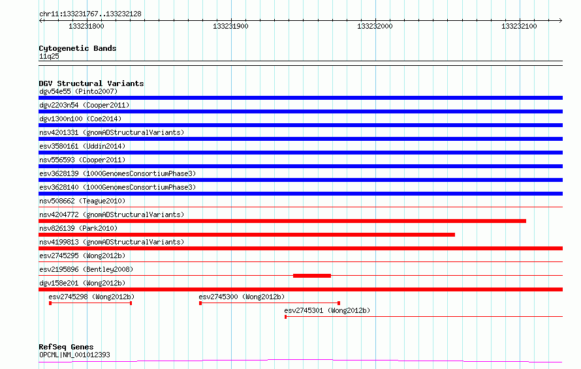Open the esv2195896 (Bentley2008) label

86,269
